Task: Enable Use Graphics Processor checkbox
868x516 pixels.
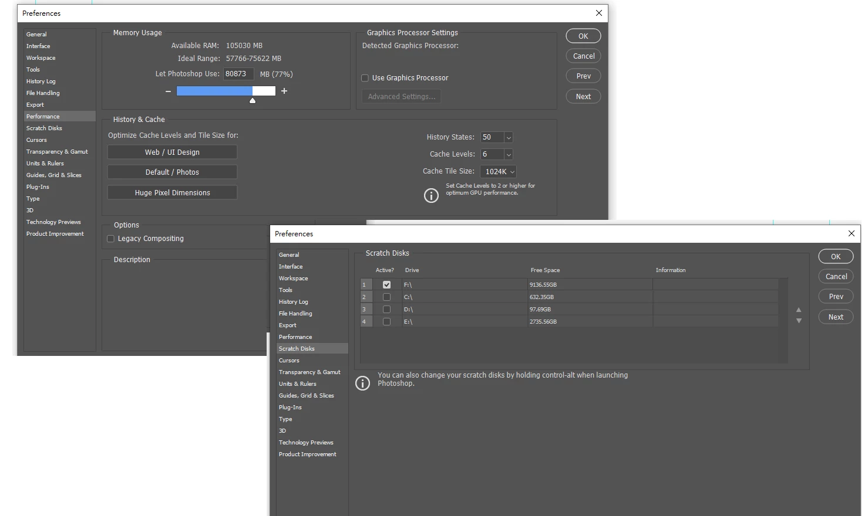Action: [365, 78]
